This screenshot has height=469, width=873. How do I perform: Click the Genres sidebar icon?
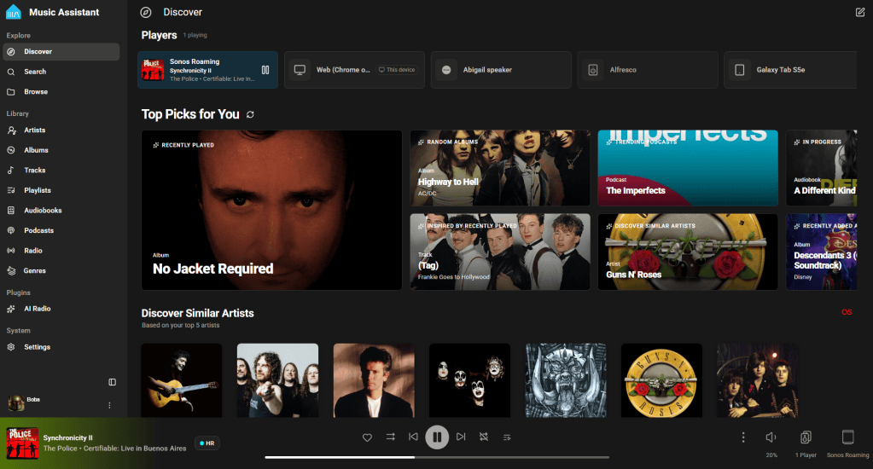point(11,270)
